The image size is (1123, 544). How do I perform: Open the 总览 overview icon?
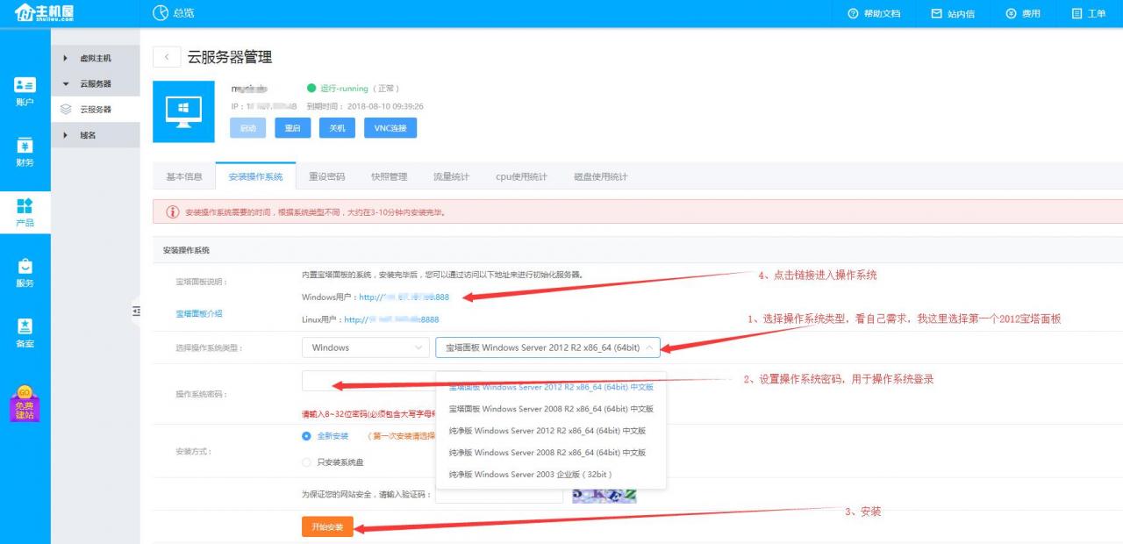(161, 13)
